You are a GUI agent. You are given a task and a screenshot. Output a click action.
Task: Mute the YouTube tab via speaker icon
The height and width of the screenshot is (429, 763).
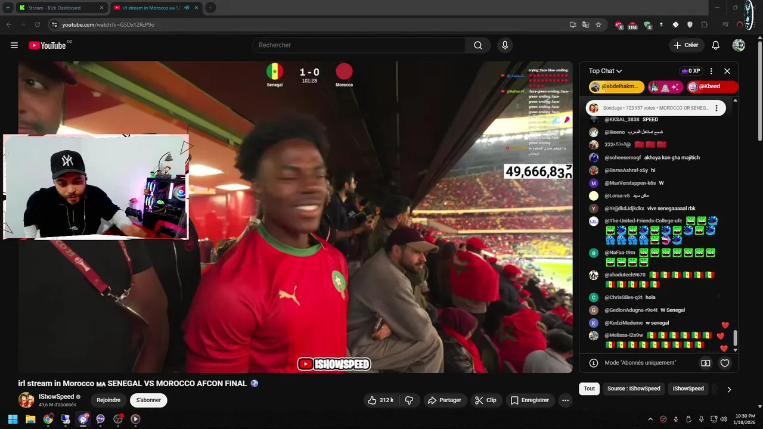click(187, 8)
